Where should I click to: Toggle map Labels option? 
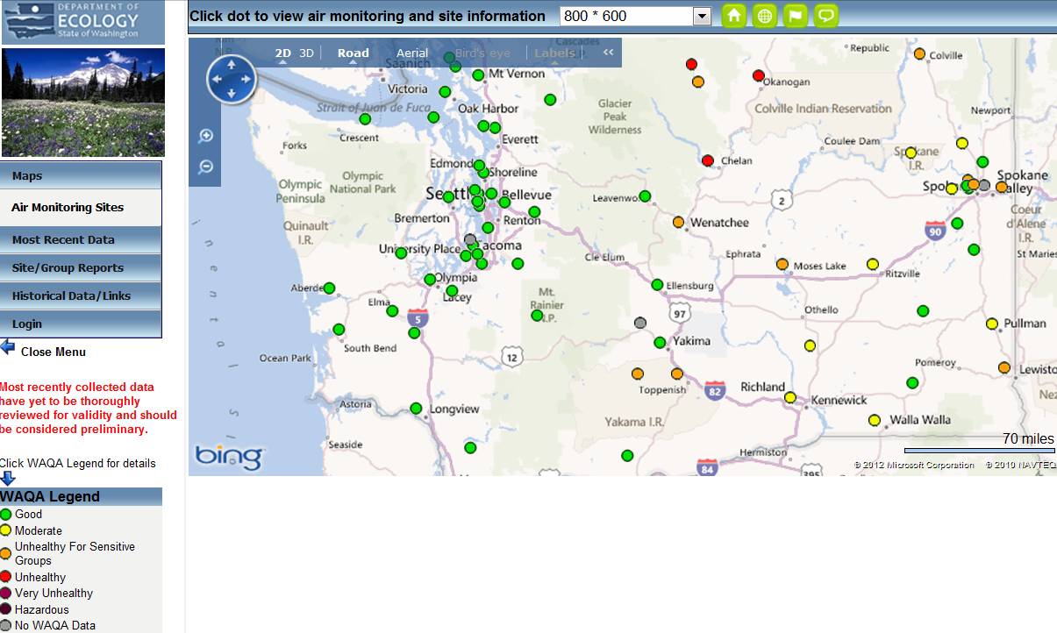554,53
